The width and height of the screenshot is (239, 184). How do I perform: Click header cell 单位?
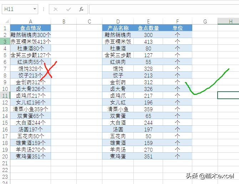[177, 28]
